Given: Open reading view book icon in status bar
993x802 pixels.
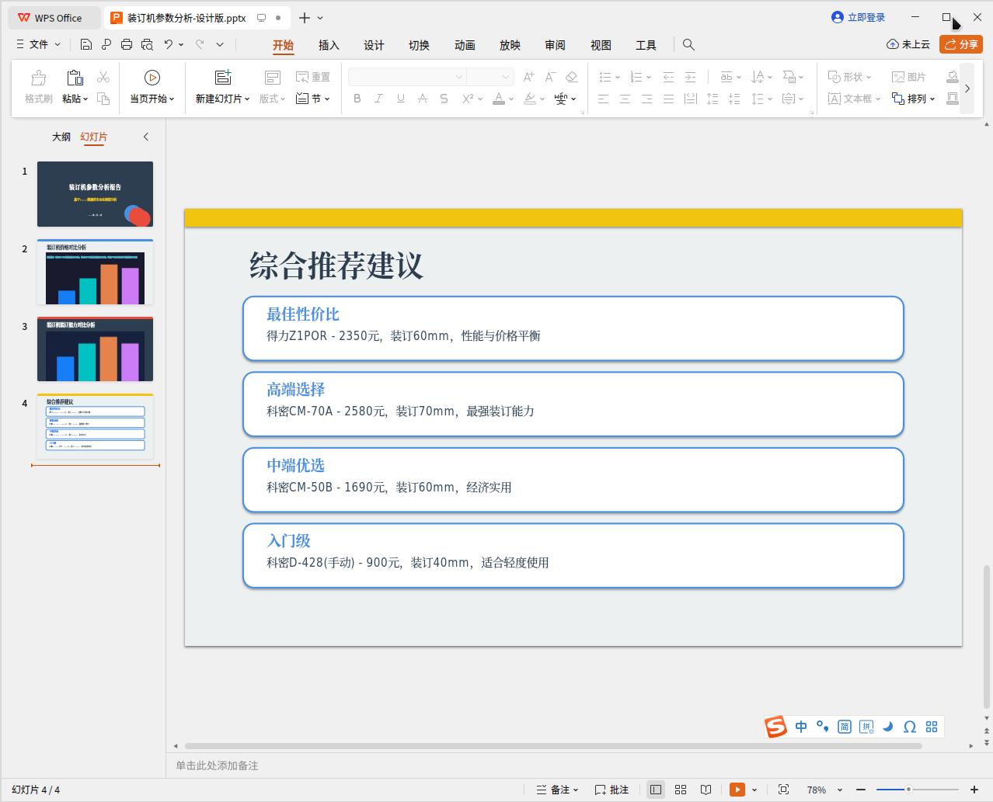Looking at the screenshot, I should (706, 790).
